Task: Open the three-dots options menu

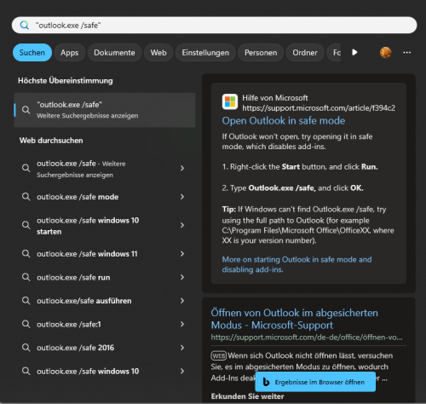Action: pyautogui.click(x=406, y=53)
